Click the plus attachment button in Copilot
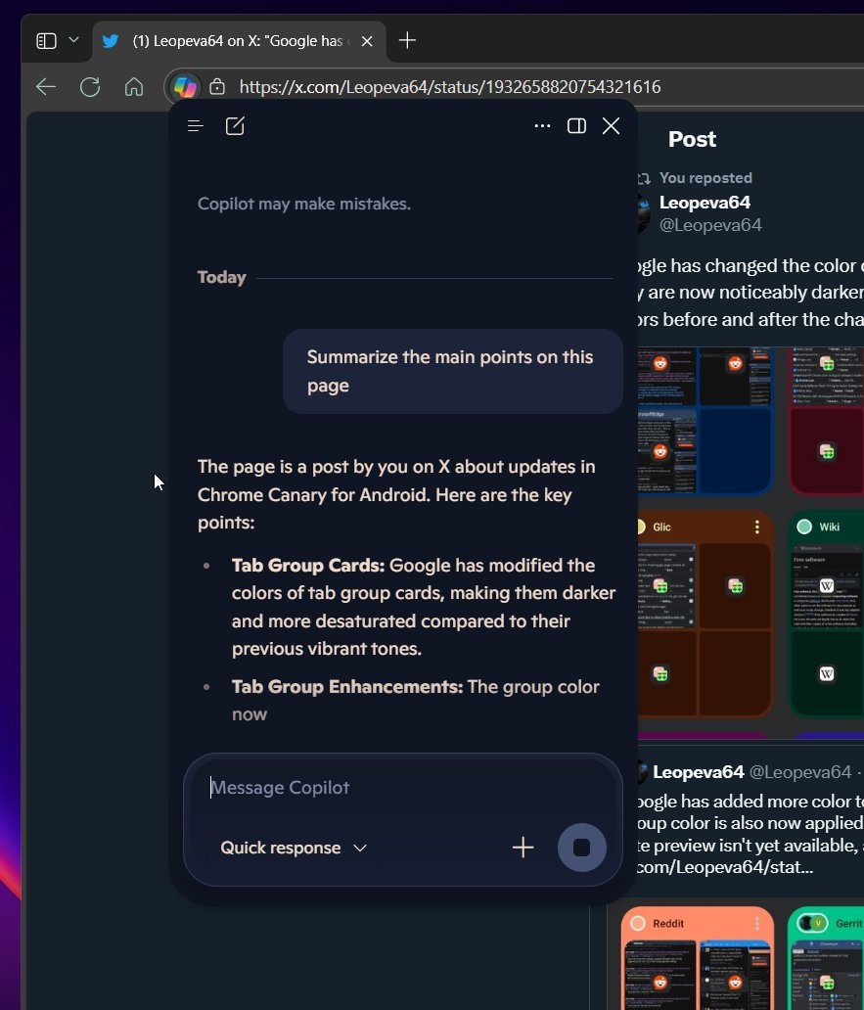The image size is (864, 1010). click(523, 848)
